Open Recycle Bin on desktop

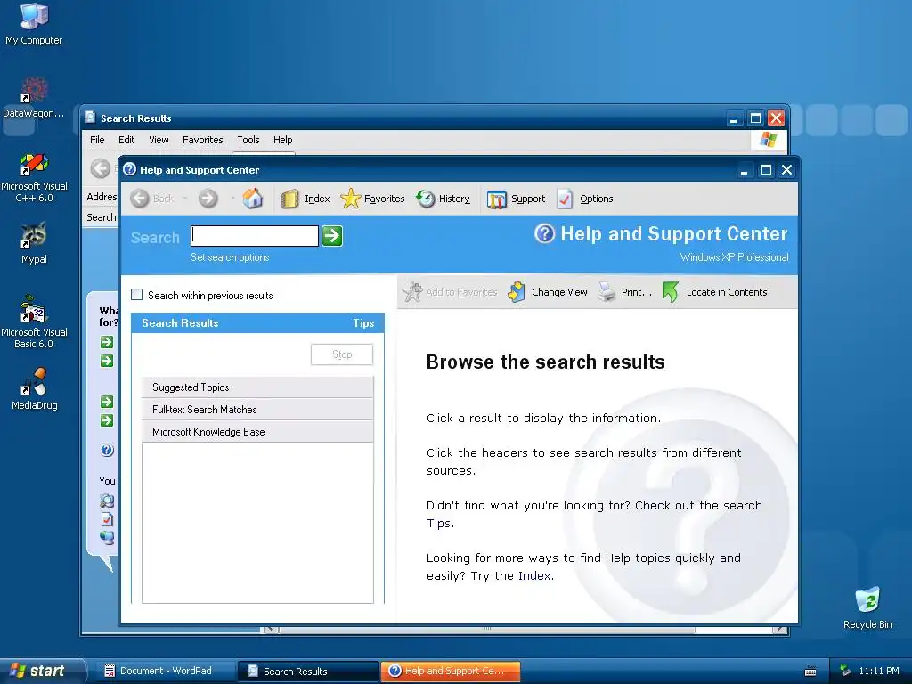point(867,607)
